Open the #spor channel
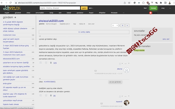Image resolution: width=175 pixels, height=109 pixels. point(91,13)
